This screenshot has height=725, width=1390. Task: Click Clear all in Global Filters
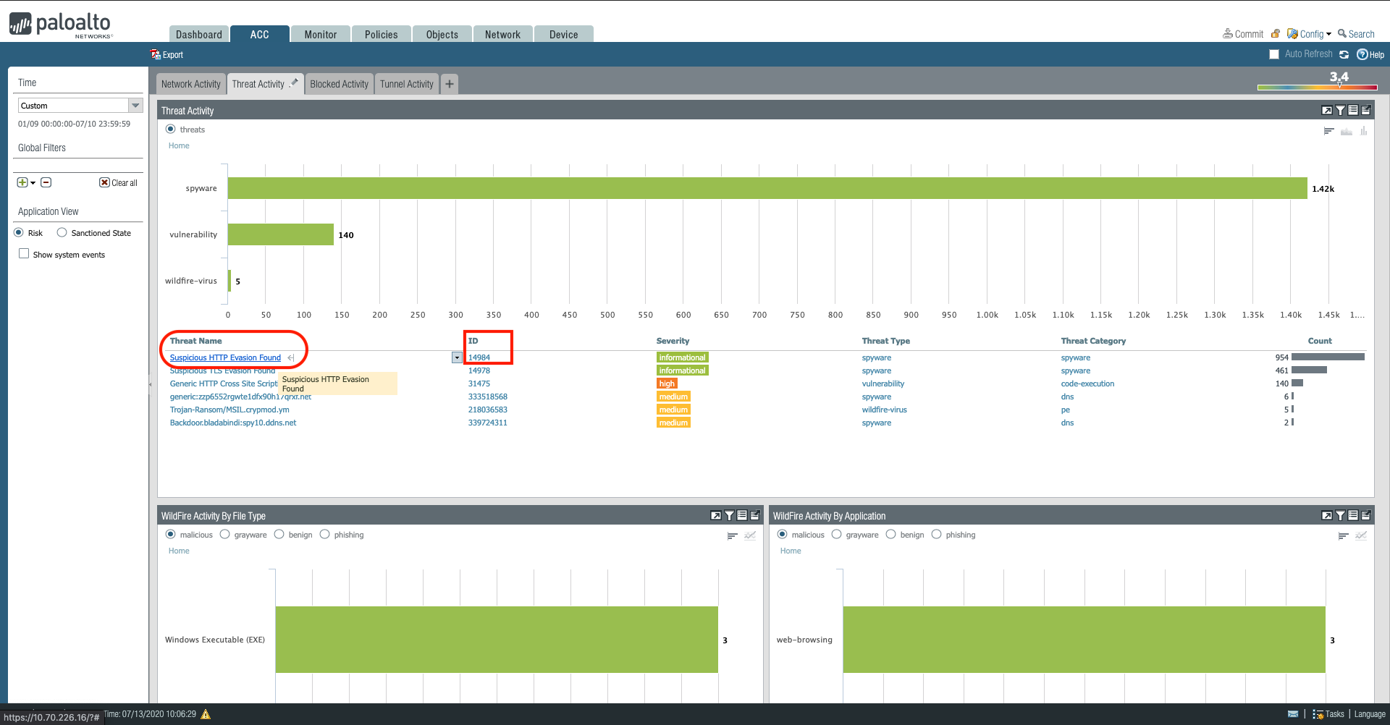click(118, 182)
